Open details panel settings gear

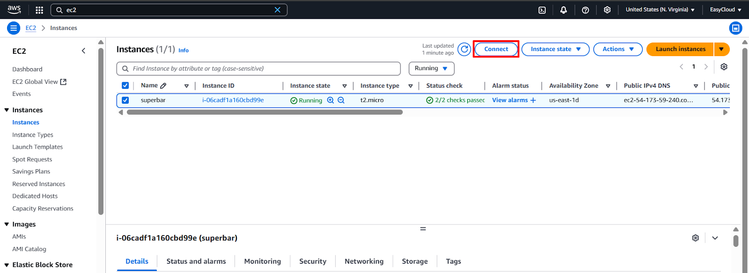tap(696, 238)
